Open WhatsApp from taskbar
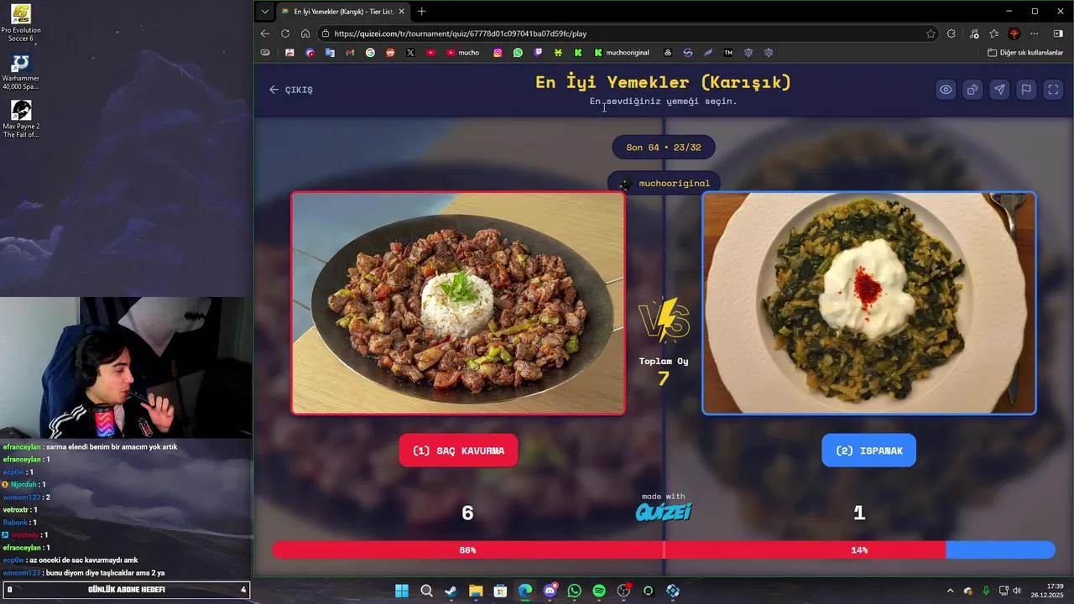 pos(574,591)
